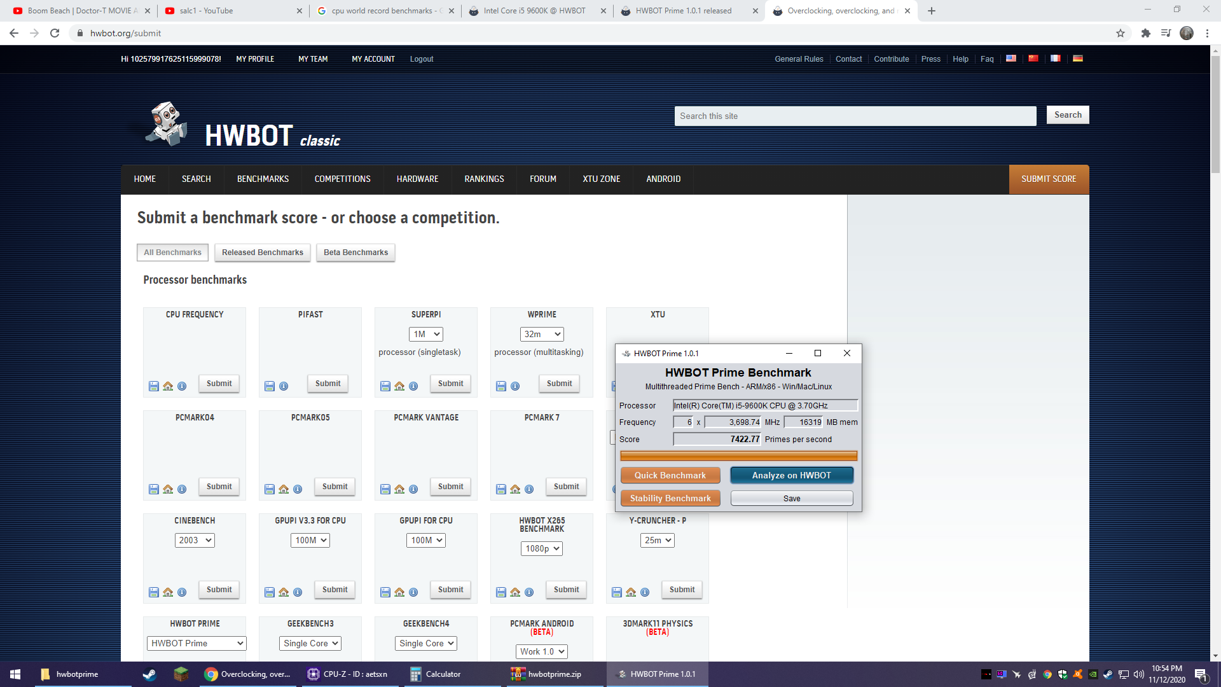Click Quick Benchmark in HWBOT Prime window
The height and width of the screenshot is (687, 1221).
pyautogui.click(x=670, y=475)
